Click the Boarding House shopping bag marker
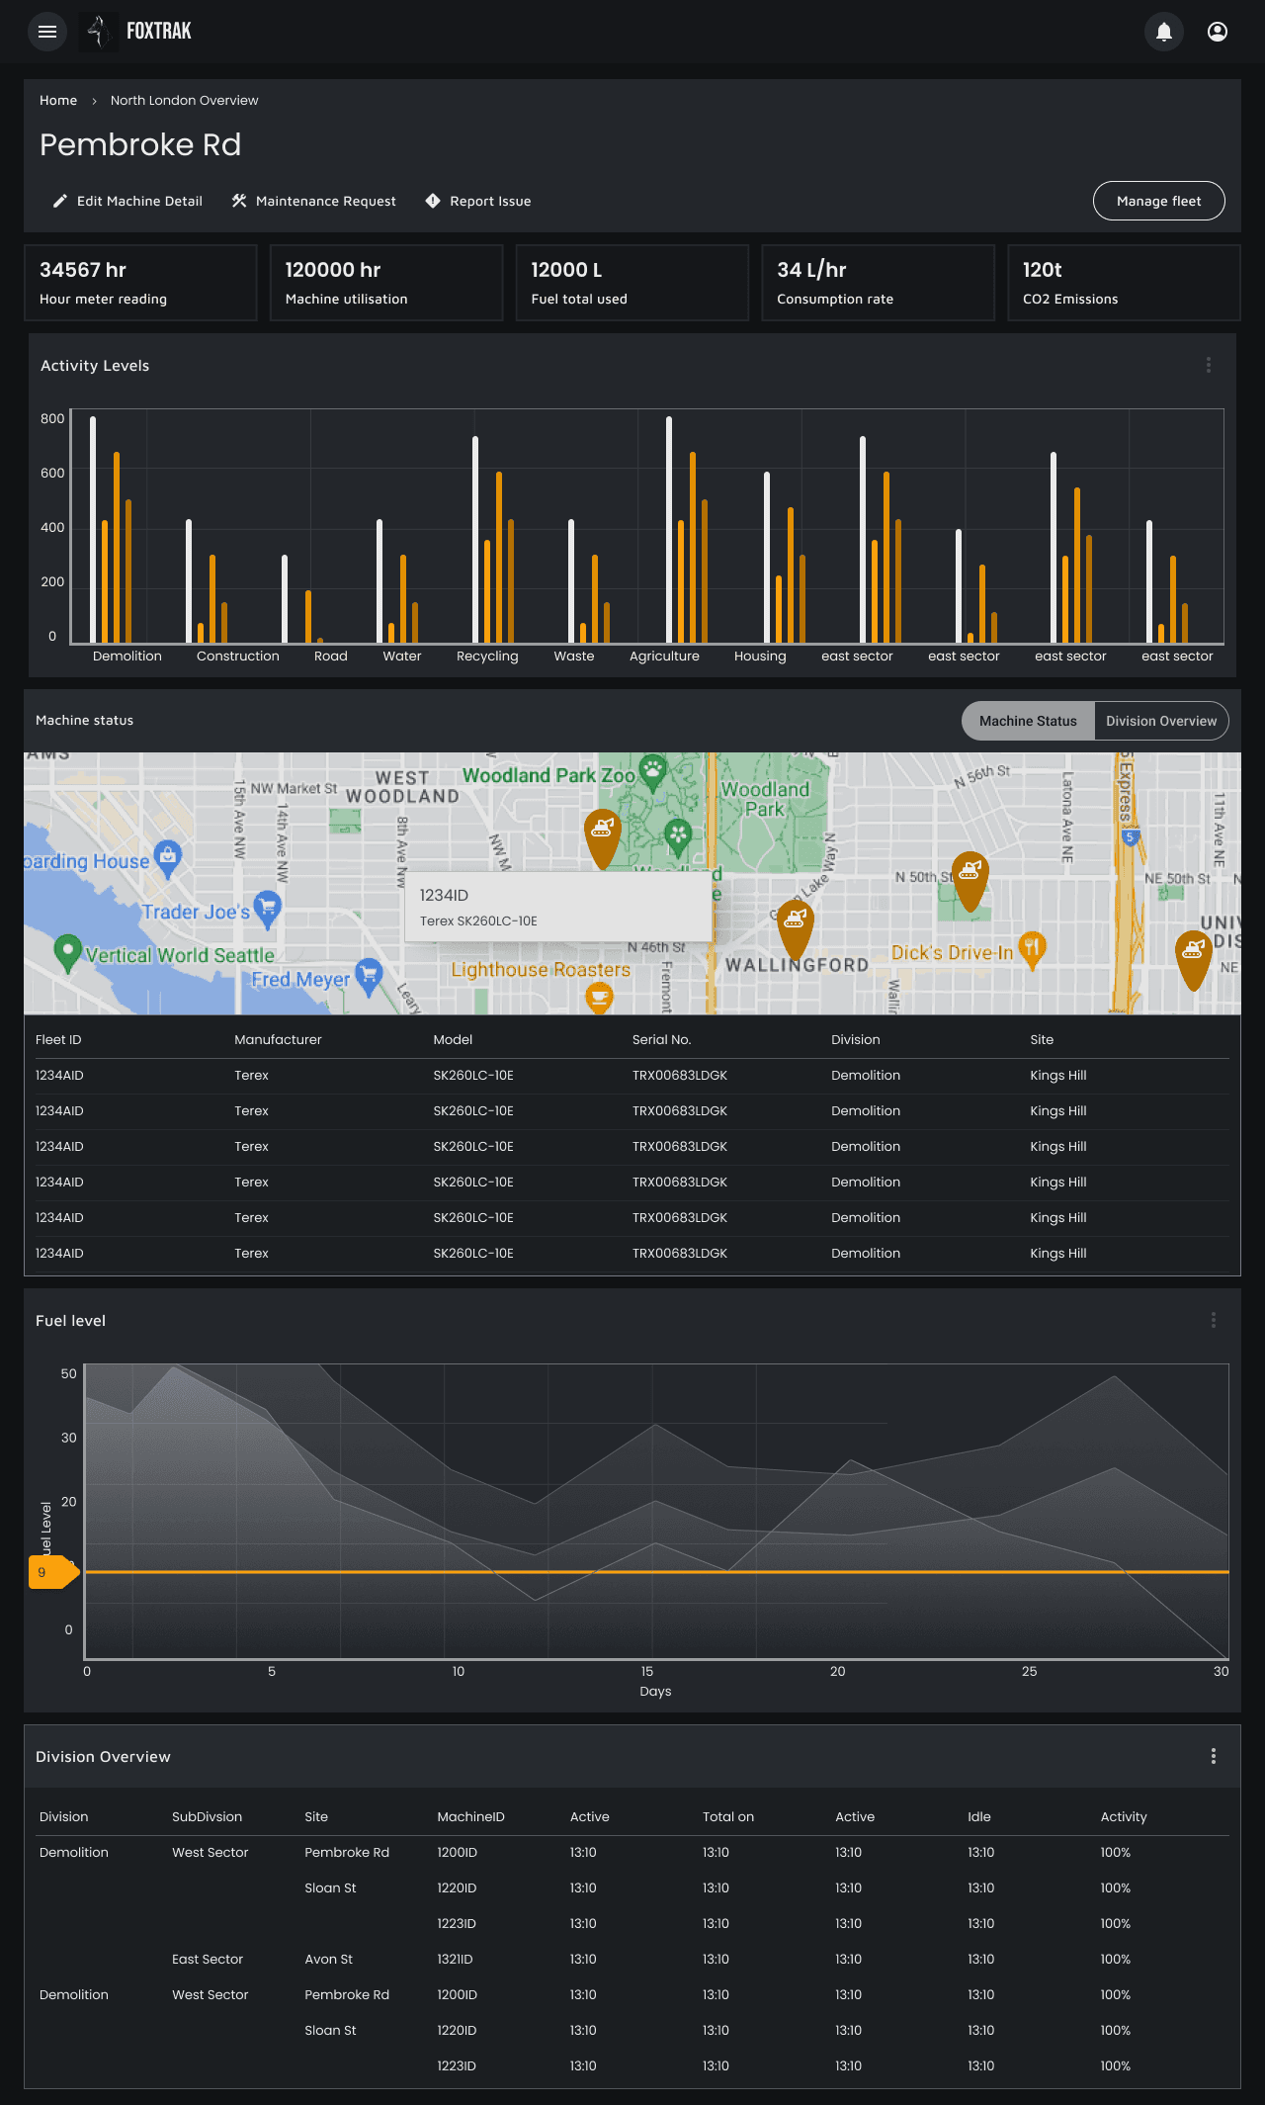Screen dimensions: 1265x2105 pos(168,858)
